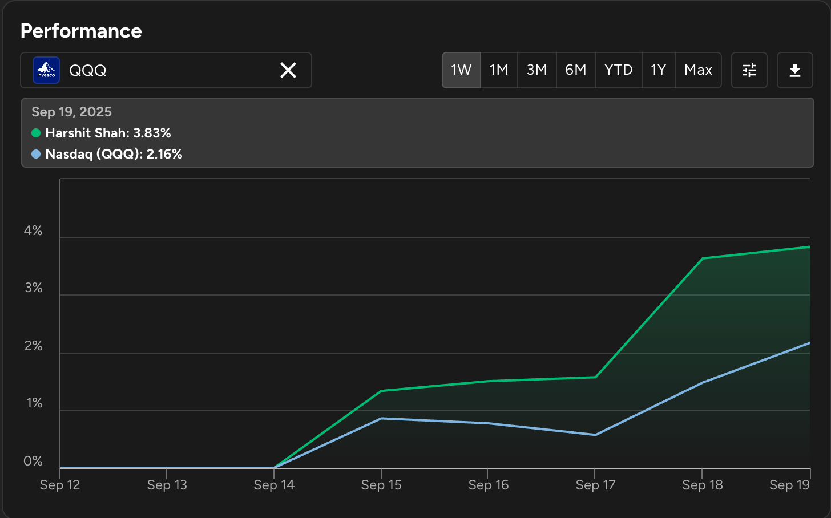
Task: Select the Max time range
Action: pyautogui.click(x=699, y=70)
